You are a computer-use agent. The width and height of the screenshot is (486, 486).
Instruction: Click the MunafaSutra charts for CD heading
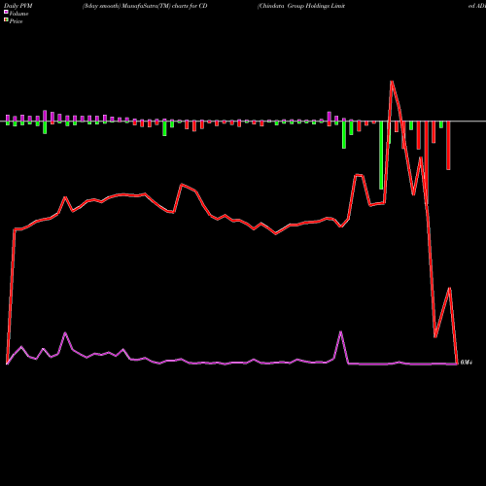tap(145, 6)
